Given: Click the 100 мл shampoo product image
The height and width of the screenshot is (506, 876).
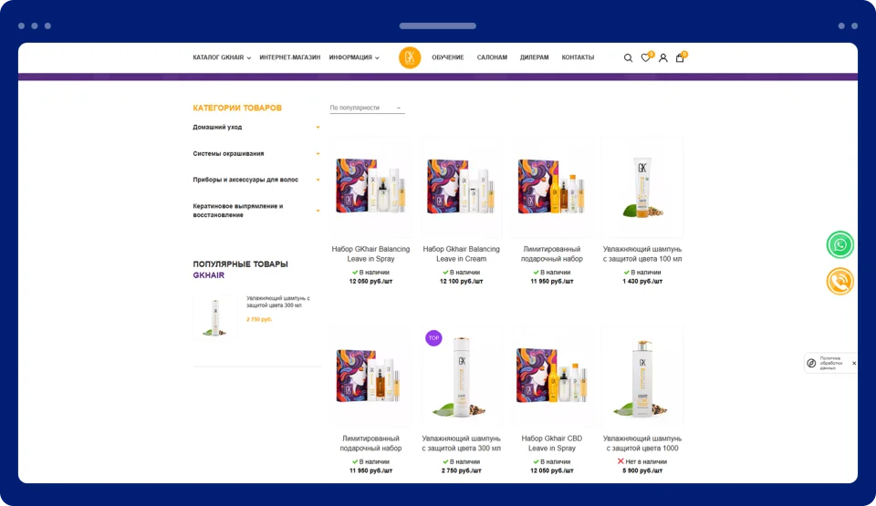Looking at the screenshot, I should coord(641,187).
